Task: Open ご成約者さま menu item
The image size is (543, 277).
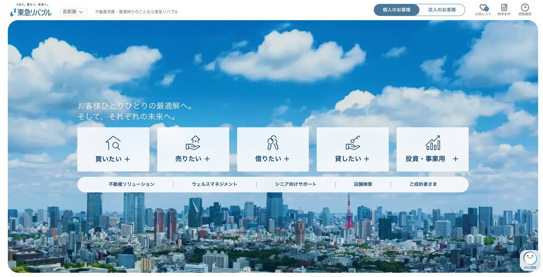Action: click(423, 184)
